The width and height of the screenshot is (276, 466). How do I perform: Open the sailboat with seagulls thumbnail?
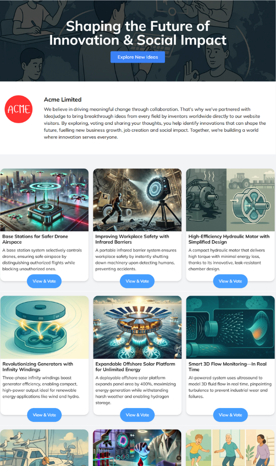45,448
